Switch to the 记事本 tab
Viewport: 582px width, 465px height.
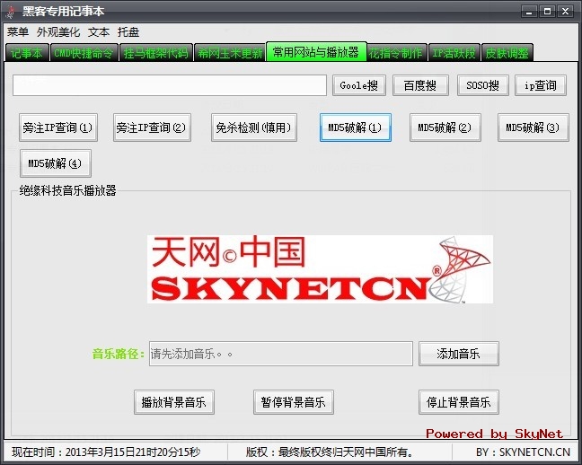click(27, 52)
